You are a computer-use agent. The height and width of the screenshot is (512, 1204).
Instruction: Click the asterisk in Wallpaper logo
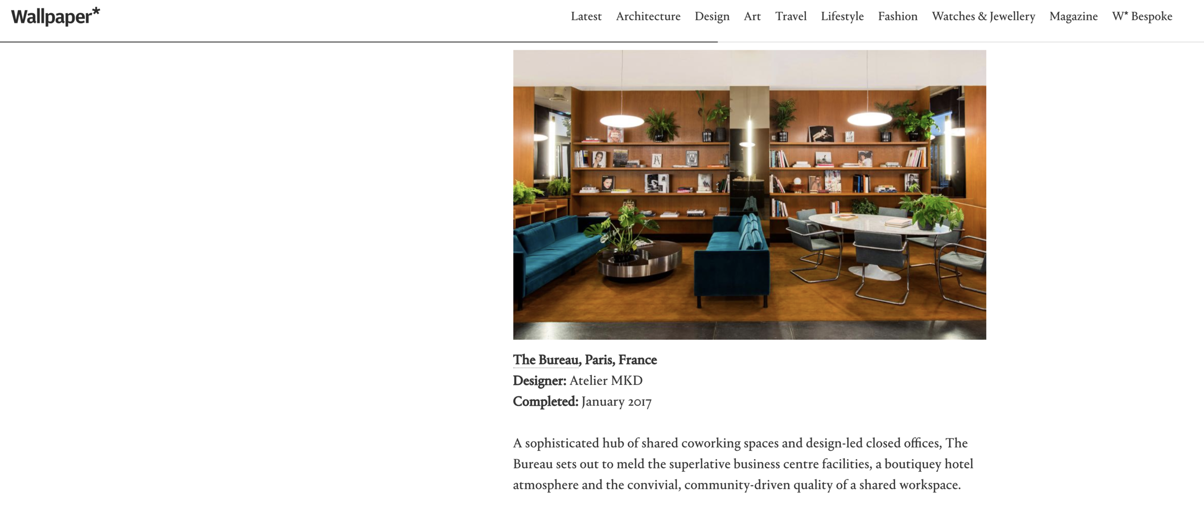(x=96, y=12)
